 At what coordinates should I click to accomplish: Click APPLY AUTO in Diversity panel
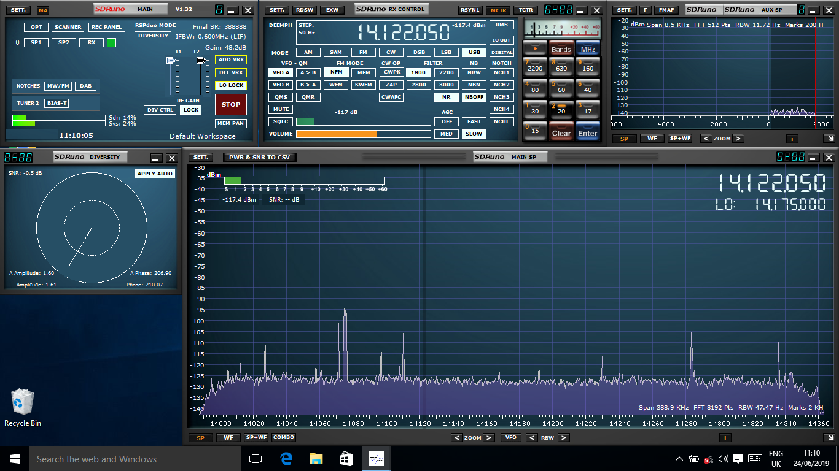155,174
